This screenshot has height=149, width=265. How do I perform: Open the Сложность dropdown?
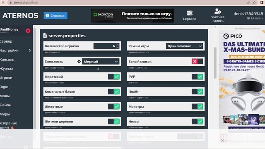pyautogui.click(x=101, y=62)
